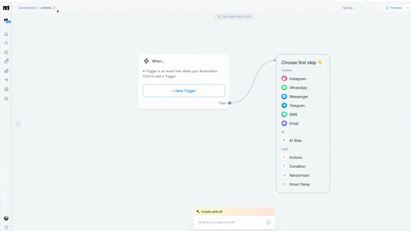Navigate to Automations via the breadcrumb
The image size is (411, 231).
click(x=27, y=8)
